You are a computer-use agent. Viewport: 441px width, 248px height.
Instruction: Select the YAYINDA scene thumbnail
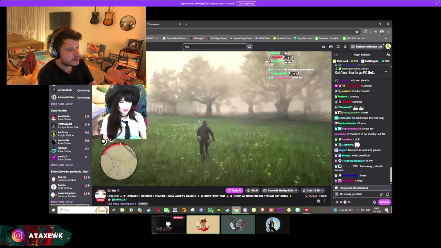click(x=168, y=225)
